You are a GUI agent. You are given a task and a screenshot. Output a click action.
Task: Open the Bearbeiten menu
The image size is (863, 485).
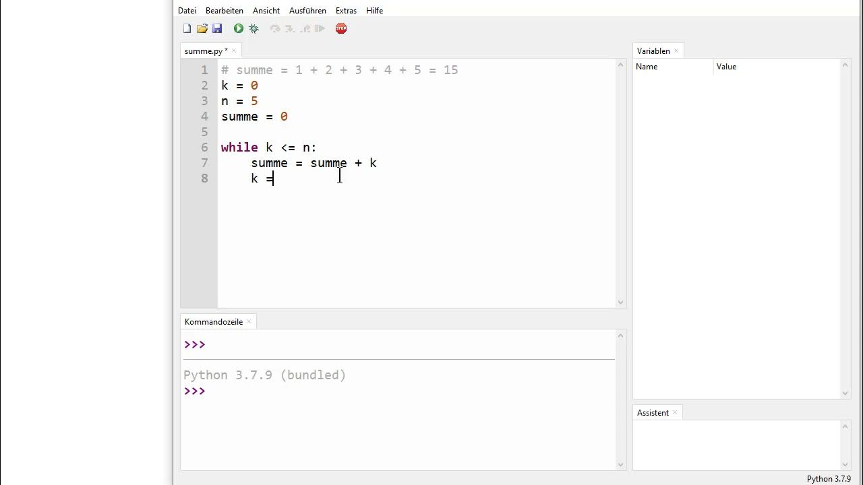click(x=225, y=11)
